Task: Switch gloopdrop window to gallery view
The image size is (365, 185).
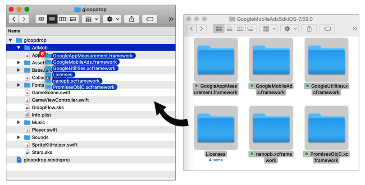Action: [73, 19]
